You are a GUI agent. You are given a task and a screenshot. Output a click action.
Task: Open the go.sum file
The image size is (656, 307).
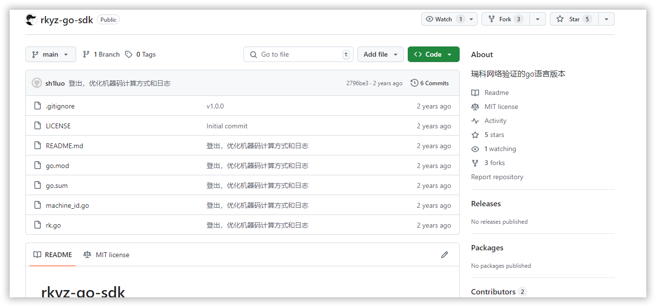point(57,185)
